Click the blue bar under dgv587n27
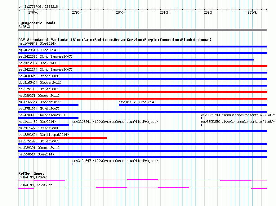This screenshot has height=206, width=276. [143, 131]
